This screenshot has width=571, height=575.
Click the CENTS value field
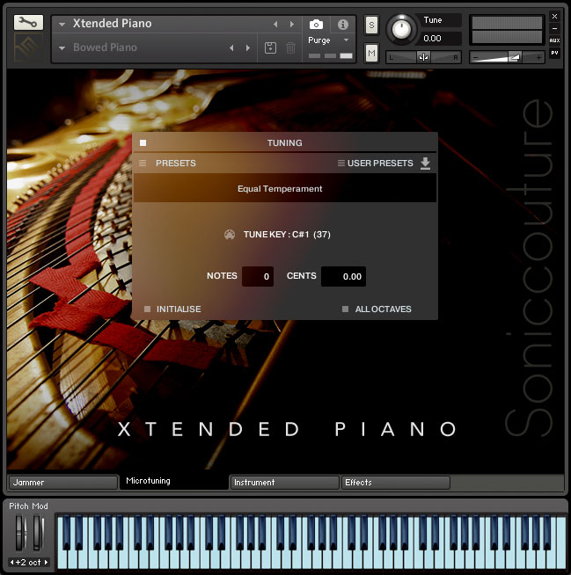click(x=343, y=276)
